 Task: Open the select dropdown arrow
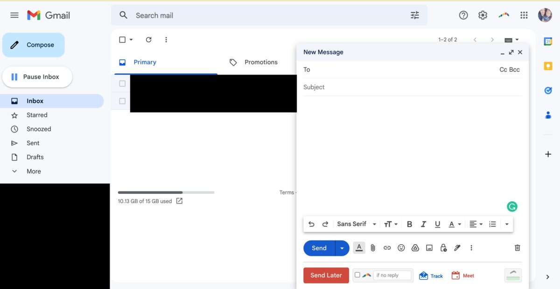click(x=131, y=40)
